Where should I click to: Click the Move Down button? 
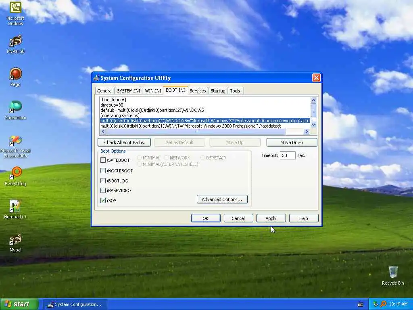[292, 142]
